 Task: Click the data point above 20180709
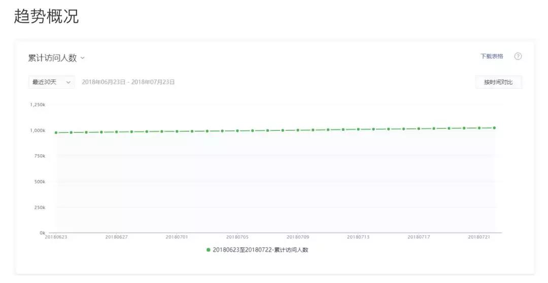(x=298, y=130)
